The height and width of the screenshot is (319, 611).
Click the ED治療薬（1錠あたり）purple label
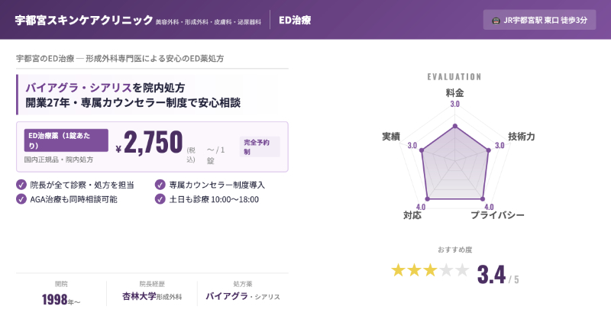66,140
